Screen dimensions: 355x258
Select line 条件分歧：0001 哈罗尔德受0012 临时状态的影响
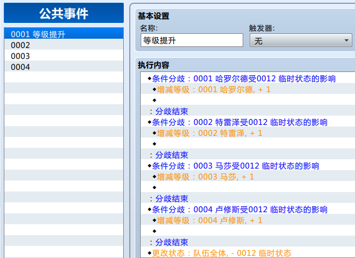click(x=248, y=79)
